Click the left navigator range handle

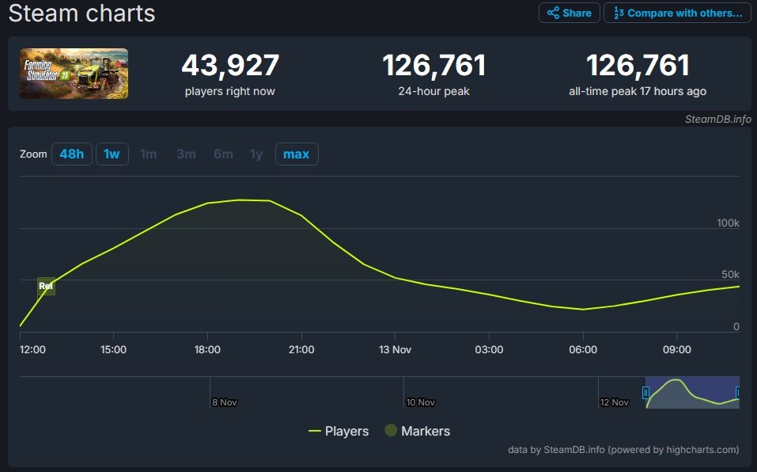[646, 392]
